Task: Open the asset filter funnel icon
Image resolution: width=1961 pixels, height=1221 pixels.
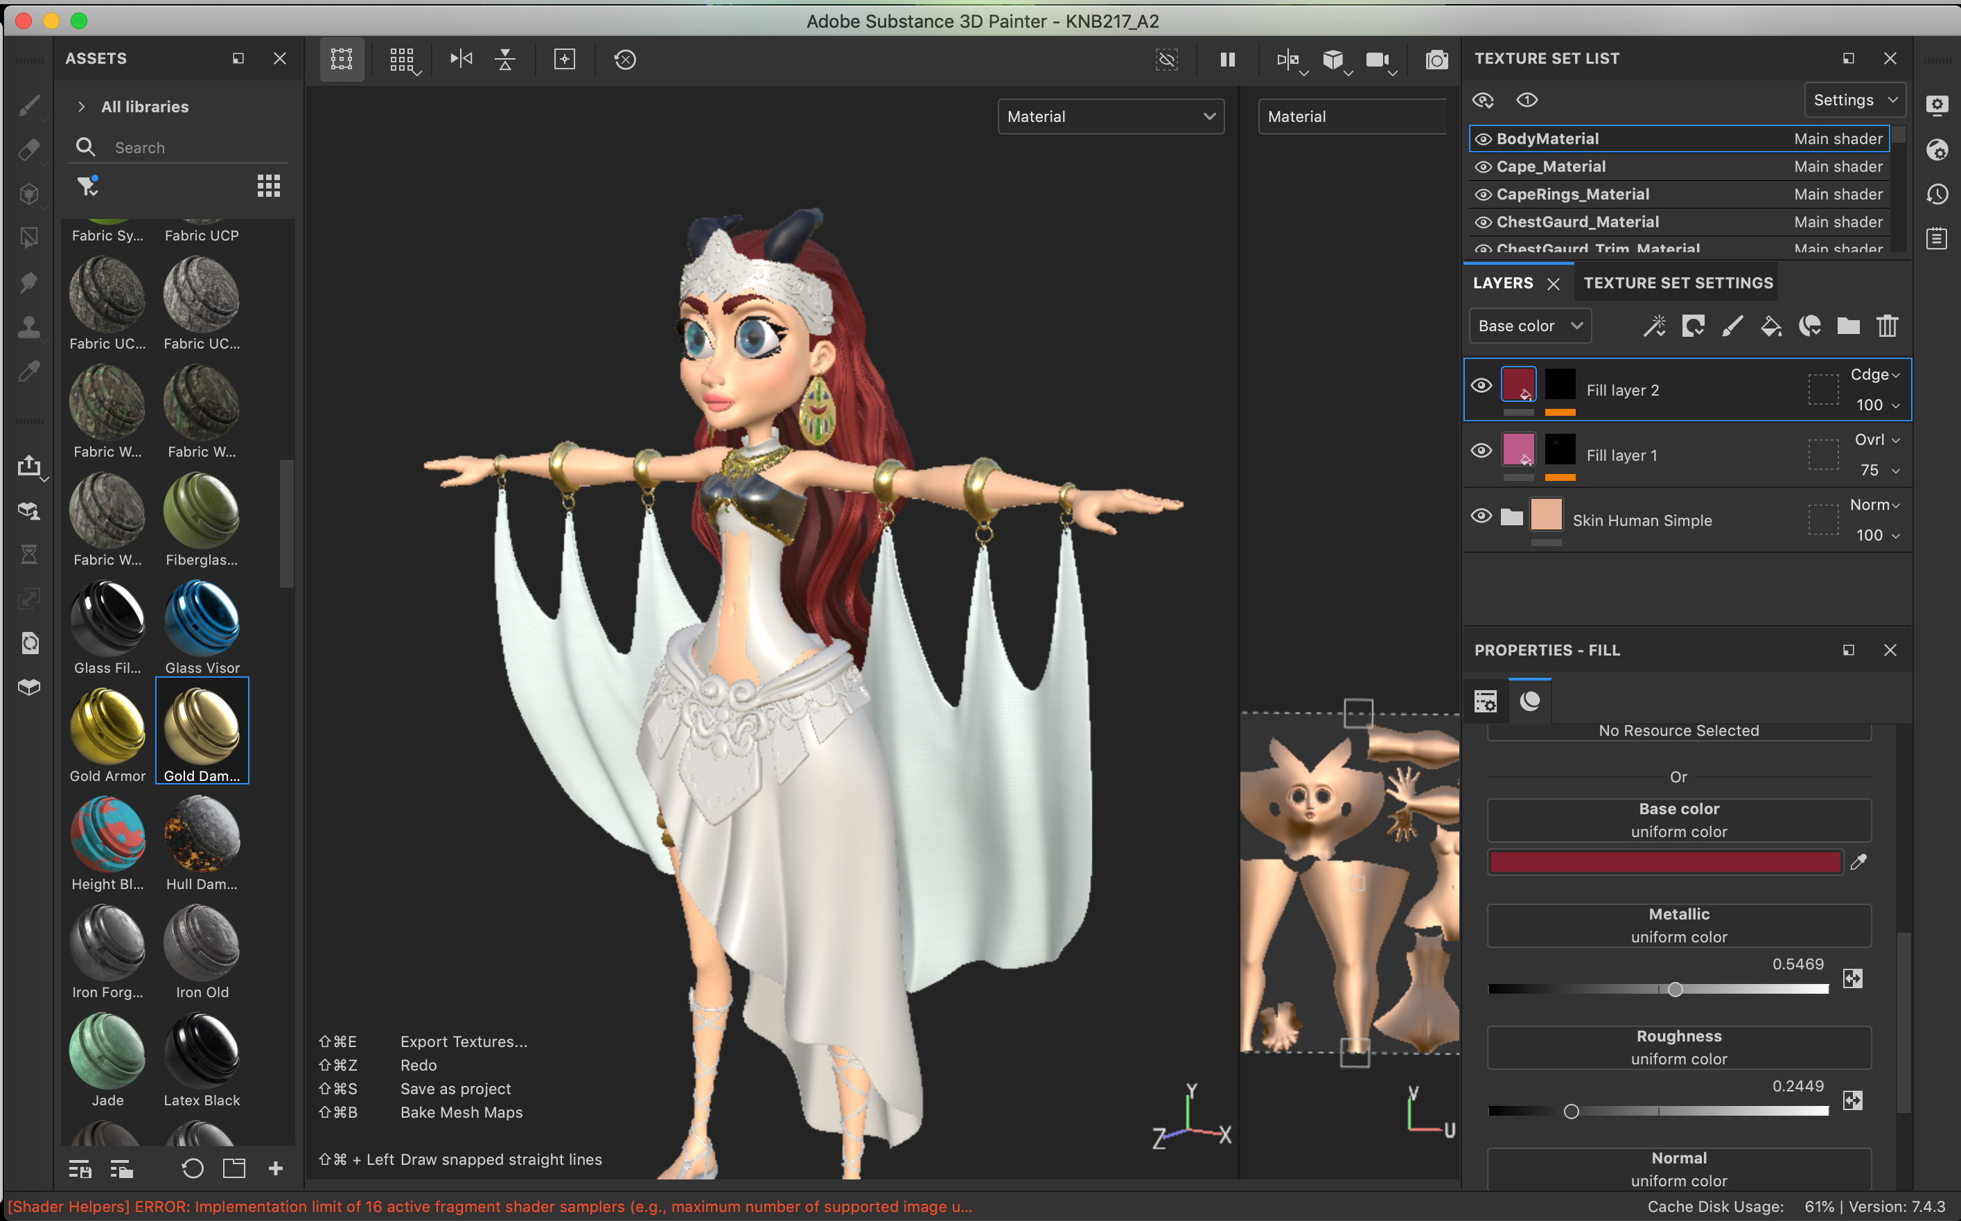Action: point(87,186)
